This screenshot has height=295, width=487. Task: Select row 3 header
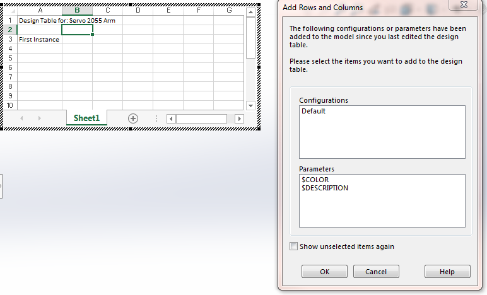pyautogui.click(x=10, y=39)
